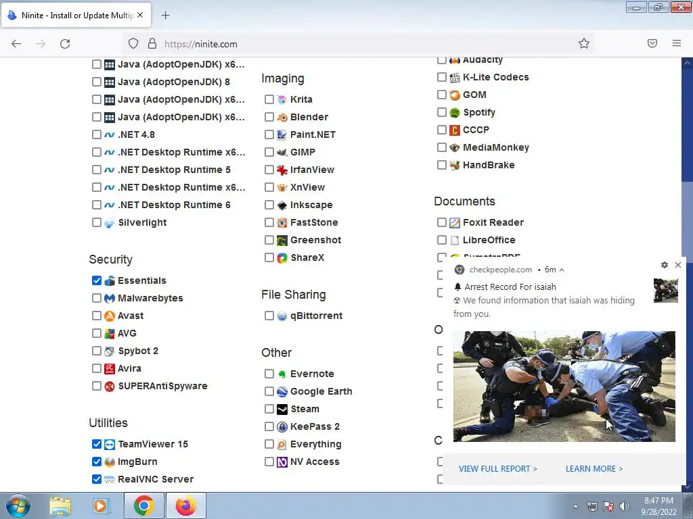Check the Everything checkbox
The height and width of the screenshot is (519, 693).
[269, 444]
